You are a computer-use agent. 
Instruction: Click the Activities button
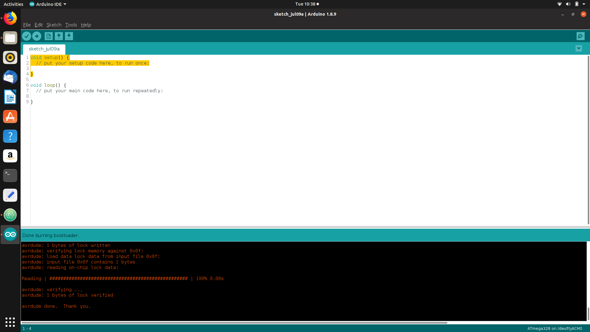(13, 4)
